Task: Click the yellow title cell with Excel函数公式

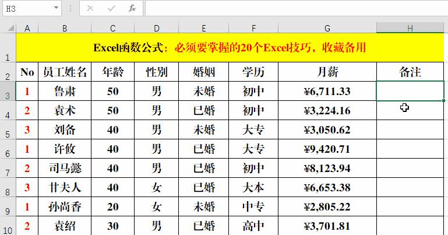Action: point(230,47)
